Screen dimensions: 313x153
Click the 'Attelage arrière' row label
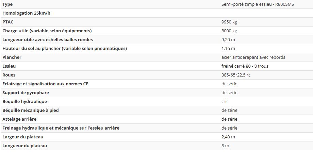(x=19, y=119)
